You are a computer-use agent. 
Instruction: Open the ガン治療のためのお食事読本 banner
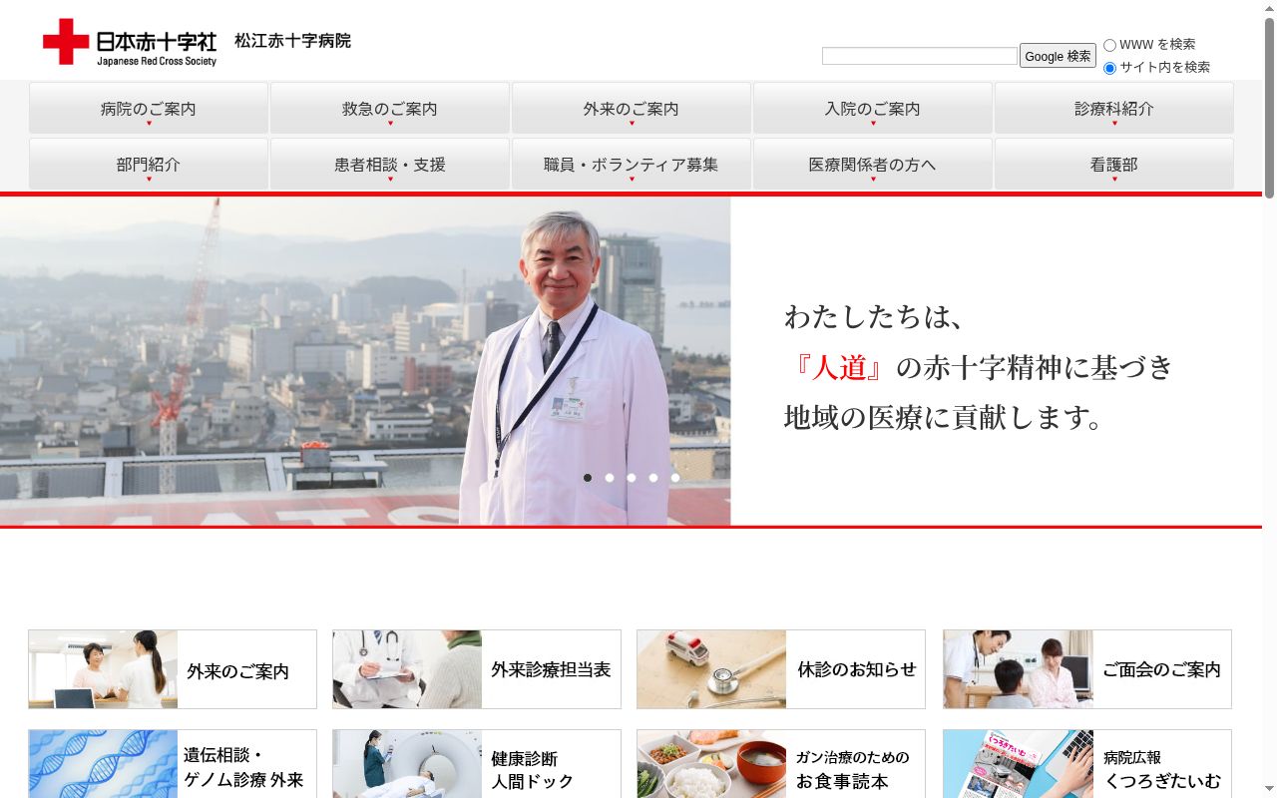[x=781, y=764]
